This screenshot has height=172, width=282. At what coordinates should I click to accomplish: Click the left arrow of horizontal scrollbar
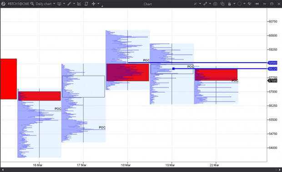click(3, 169)
